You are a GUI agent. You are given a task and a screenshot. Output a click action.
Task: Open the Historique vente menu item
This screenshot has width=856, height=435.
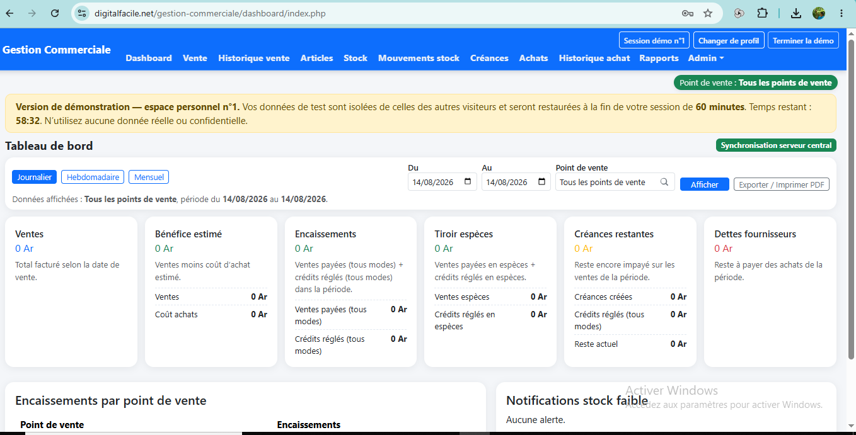pos(254,58)
